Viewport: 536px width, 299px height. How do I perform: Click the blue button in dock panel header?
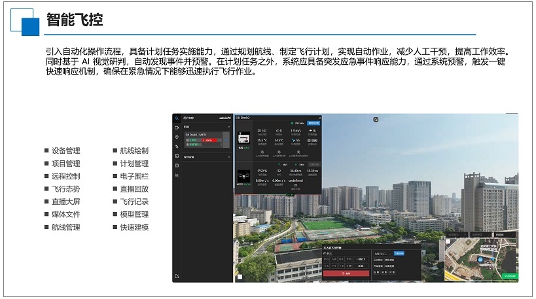tap(313, 122)
